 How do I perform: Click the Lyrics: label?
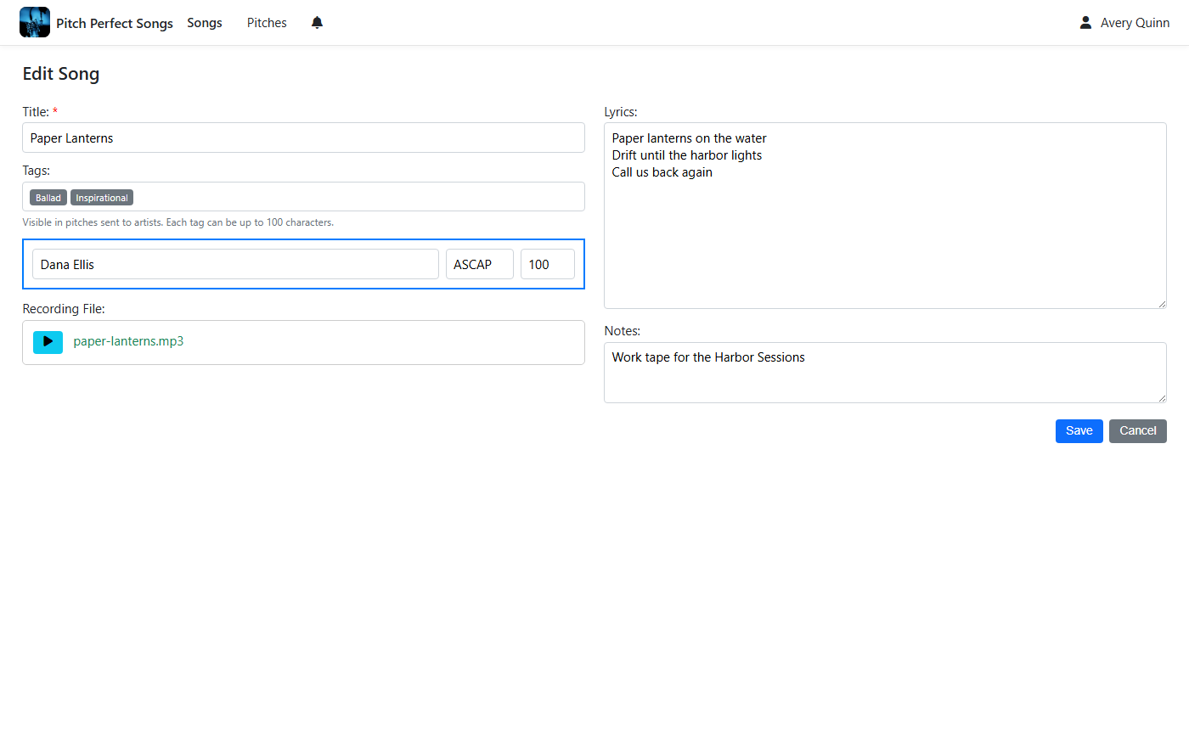coord(621,112)
